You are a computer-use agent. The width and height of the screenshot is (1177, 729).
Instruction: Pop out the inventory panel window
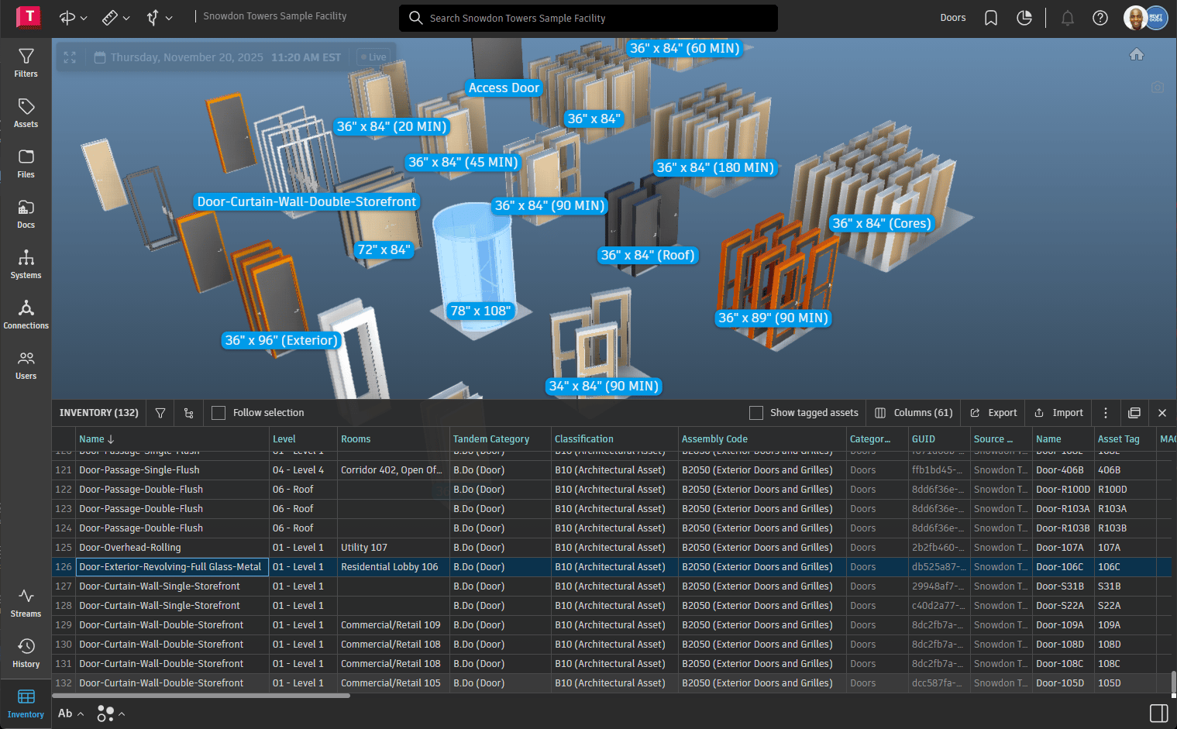pos(1134,413)
